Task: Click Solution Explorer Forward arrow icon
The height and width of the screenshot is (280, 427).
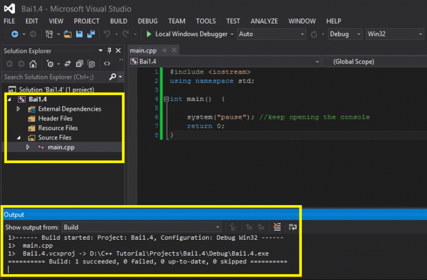Action: (x=21, y=63)
